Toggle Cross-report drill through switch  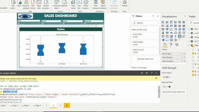click(x=168, y=77)
